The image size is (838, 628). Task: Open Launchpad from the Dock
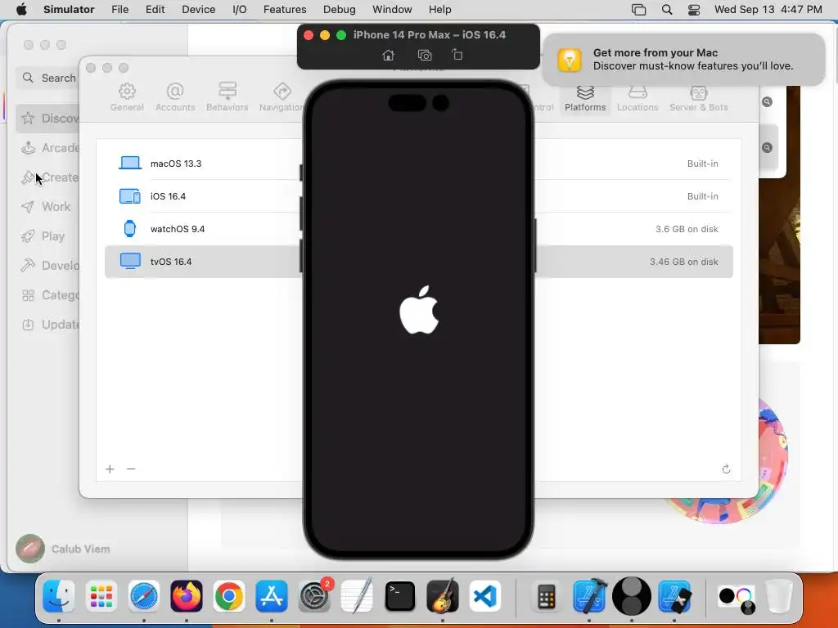point(101,596)
